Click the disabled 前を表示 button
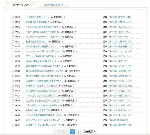 tap(61, 132)
